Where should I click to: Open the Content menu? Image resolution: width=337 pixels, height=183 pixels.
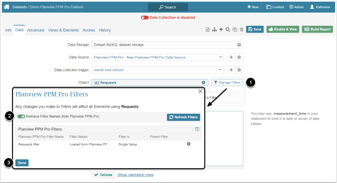coord(275,7)
